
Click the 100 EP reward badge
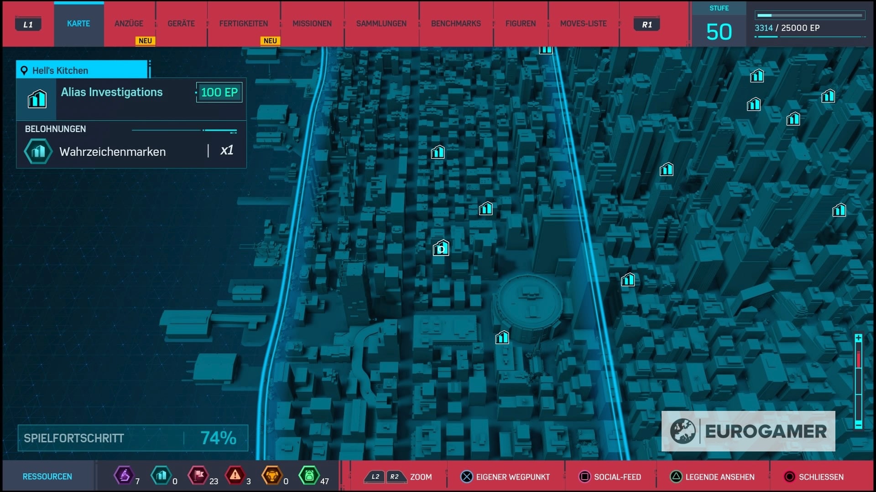(219, 92)
